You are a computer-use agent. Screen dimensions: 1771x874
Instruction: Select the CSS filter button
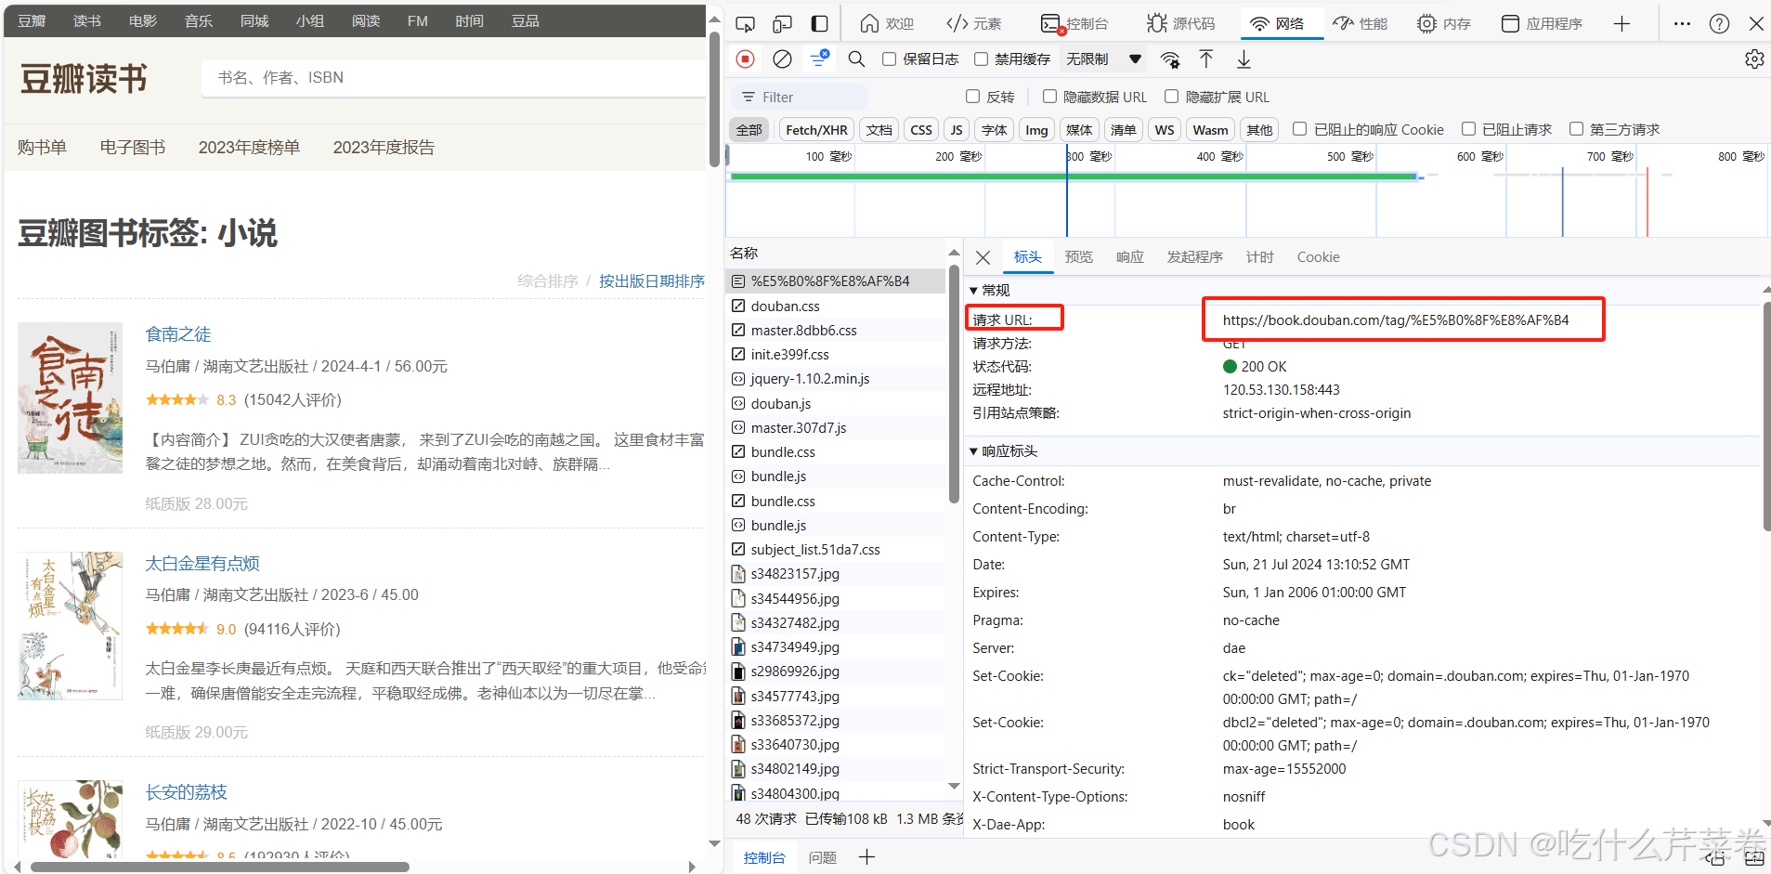920,130
